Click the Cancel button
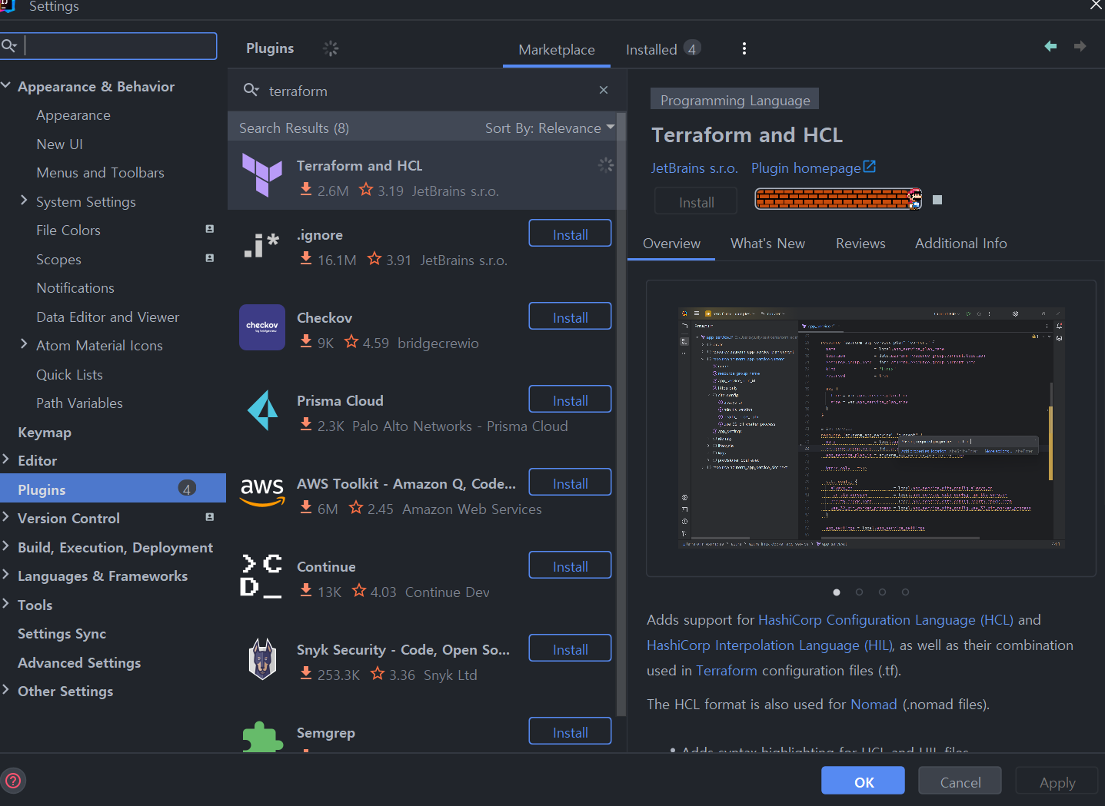Viewport: 1105px width, 806px height. pyautogui.click(x=960, y=781)
